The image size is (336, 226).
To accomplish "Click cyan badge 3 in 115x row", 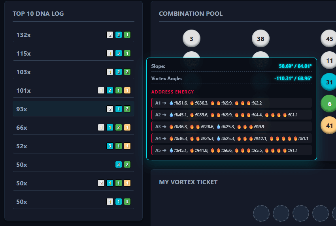I will click(x=119, y=53).
